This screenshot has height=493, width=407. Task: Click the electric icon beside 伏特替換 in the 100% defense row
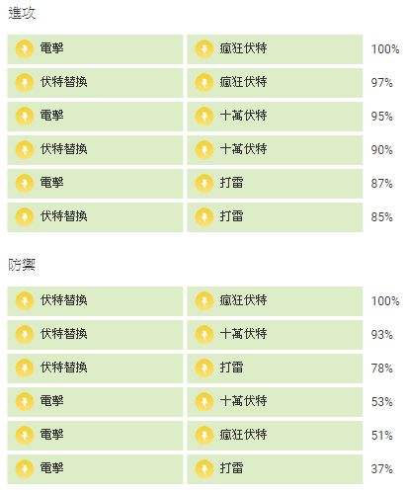click(x=25, y=301)
